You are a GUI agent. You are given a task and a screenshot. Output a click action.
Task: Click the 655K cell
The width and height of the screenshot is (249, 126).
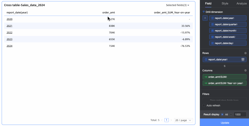click(112, 39)
